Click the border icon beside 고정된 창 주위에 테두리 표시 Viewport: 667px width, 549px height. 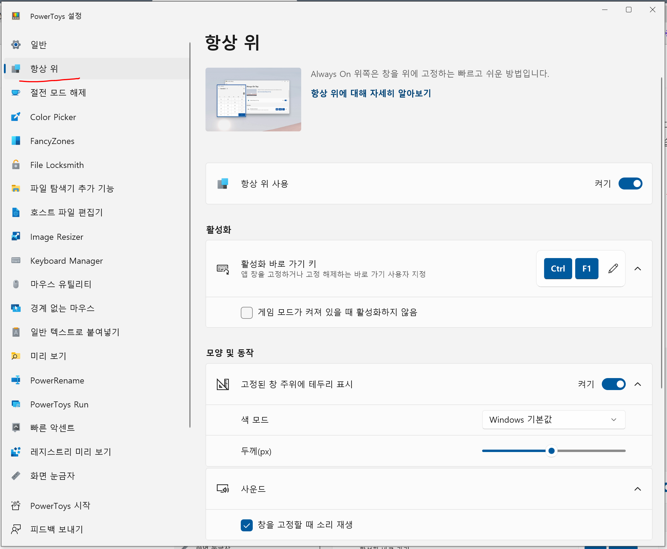coord(223,384)
